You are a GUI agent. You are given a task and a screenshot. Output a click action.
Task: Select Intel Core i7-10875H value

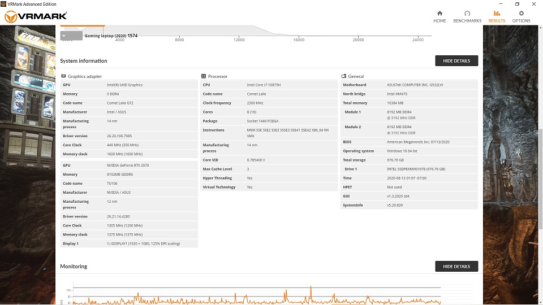264,85
